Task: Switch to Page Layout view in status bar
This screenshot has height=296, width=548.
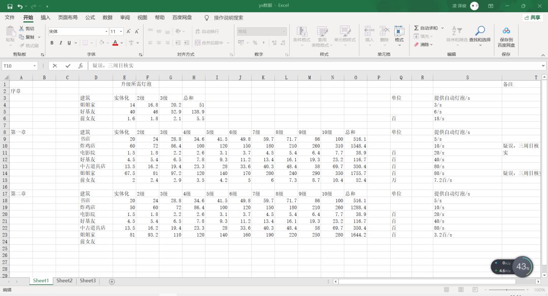Action: (x=461, y=290)
